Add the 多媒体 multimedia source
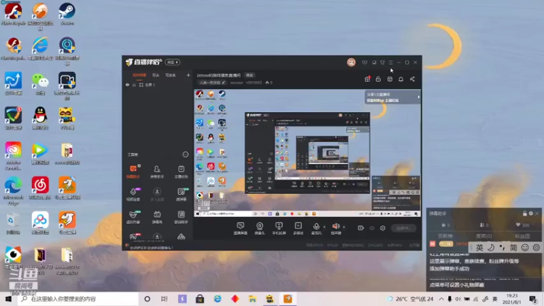Viewport: 544px width, 306px height. (298, 228)
